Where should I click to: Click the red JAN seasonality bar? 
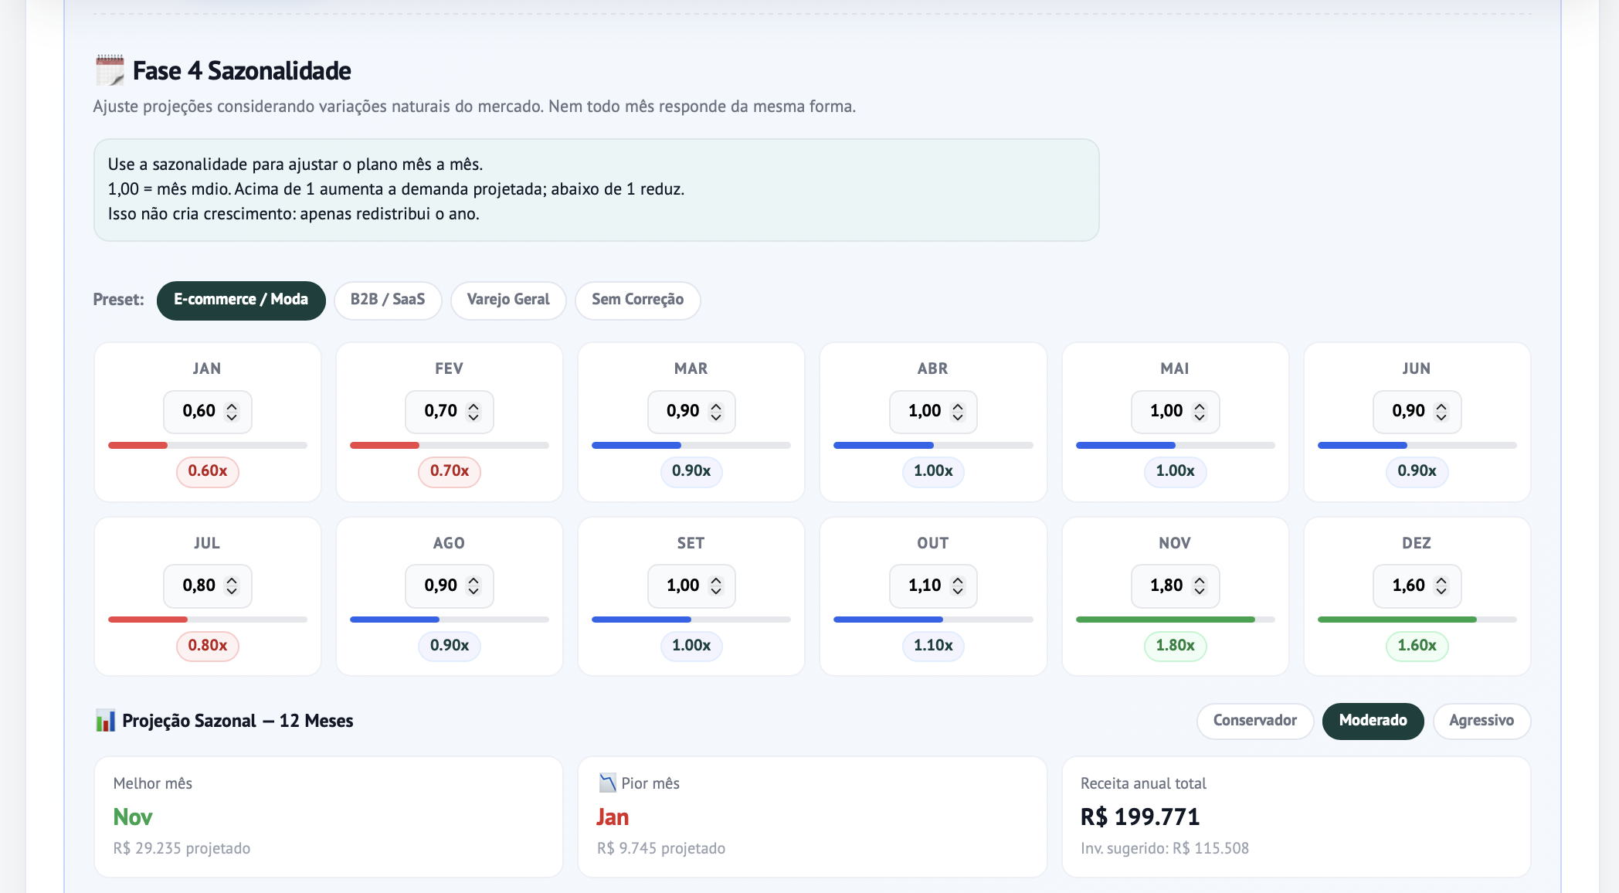pyautogui.click(x=138, y=446)
